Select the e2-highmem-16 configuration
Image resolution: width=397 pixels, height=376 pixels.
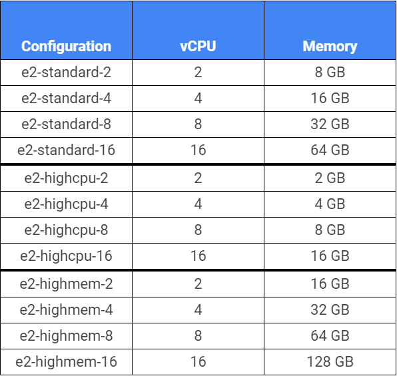click(x=66, y=362)
